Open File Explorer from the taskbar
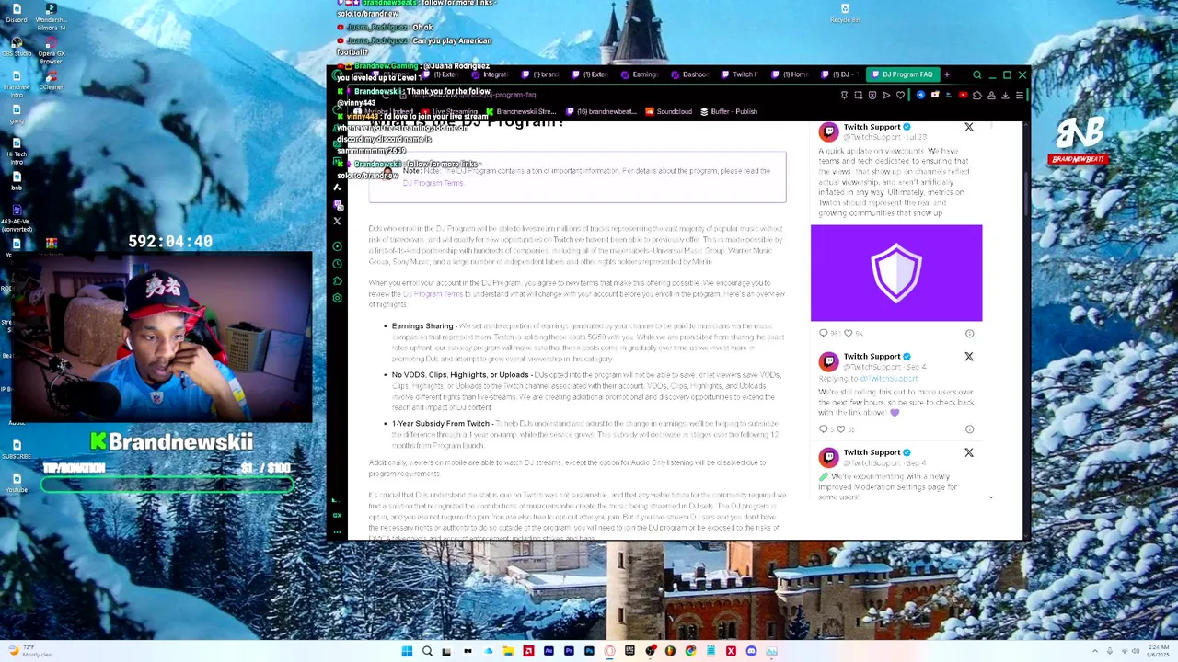The image size is (1178, 662). point(508,651)
